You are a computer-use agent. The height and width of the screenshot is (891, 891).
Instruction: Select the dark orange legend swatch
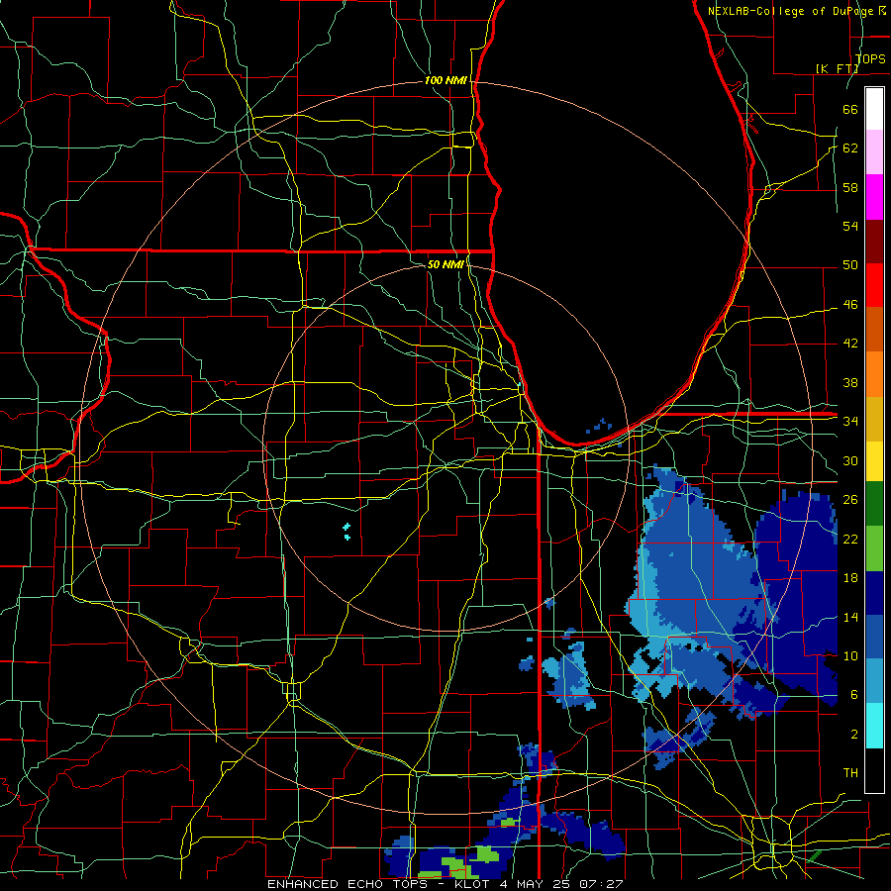click(874, 329)
